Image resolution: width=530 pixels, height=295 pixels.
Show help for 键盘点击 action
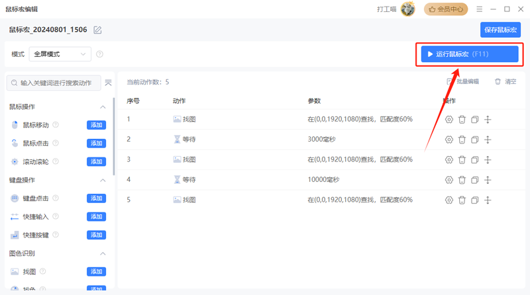click(x=56, y=198)
